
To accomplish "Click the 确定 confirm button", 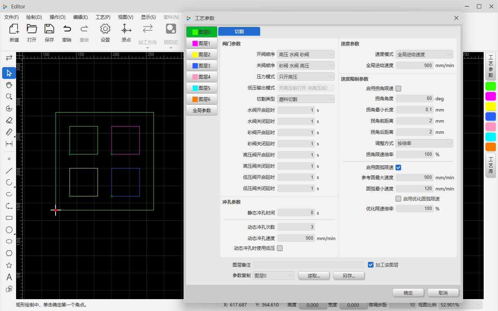I will click(x=408, y=292).
